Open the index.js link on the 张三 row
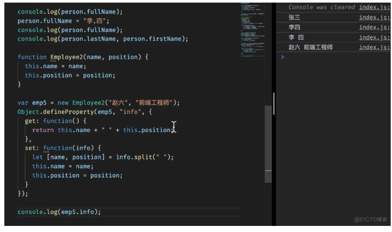The width and height of the screenshot is (392, 232). click(374, 17)
